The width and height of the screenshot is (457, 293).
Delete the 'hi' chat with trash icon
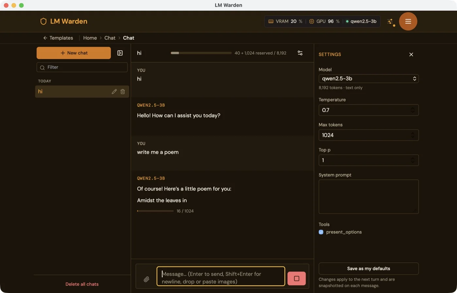pyautogui.click(x=123, y=92)
